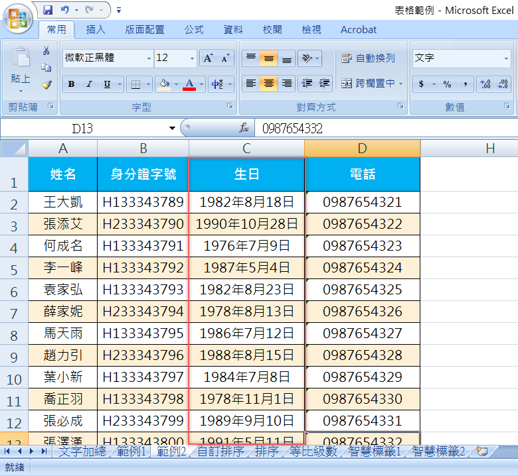Click the percent style icon

447,84
